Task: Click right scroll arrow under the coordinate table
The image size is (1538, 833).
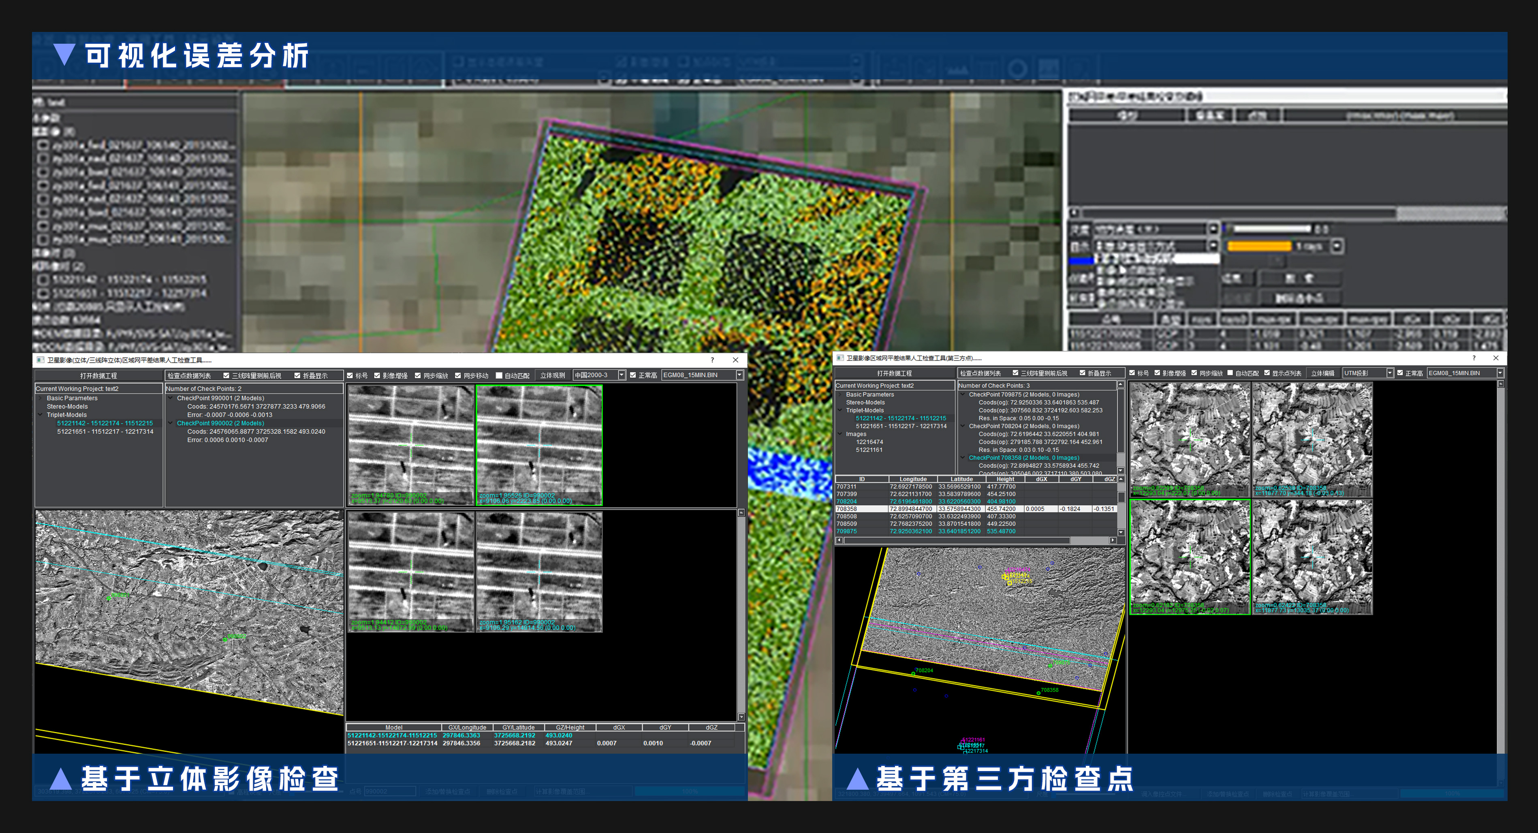Action: pos(1112,540)
